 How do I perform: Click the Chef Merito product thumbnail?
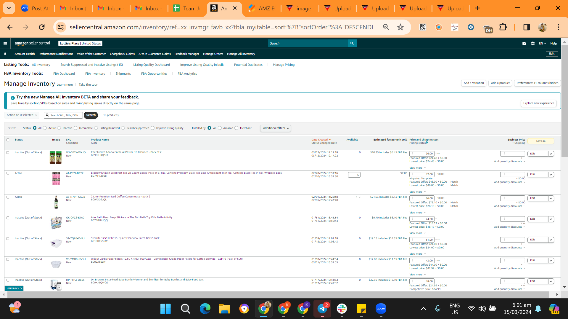pyautogui.click(x=56, y=157)
